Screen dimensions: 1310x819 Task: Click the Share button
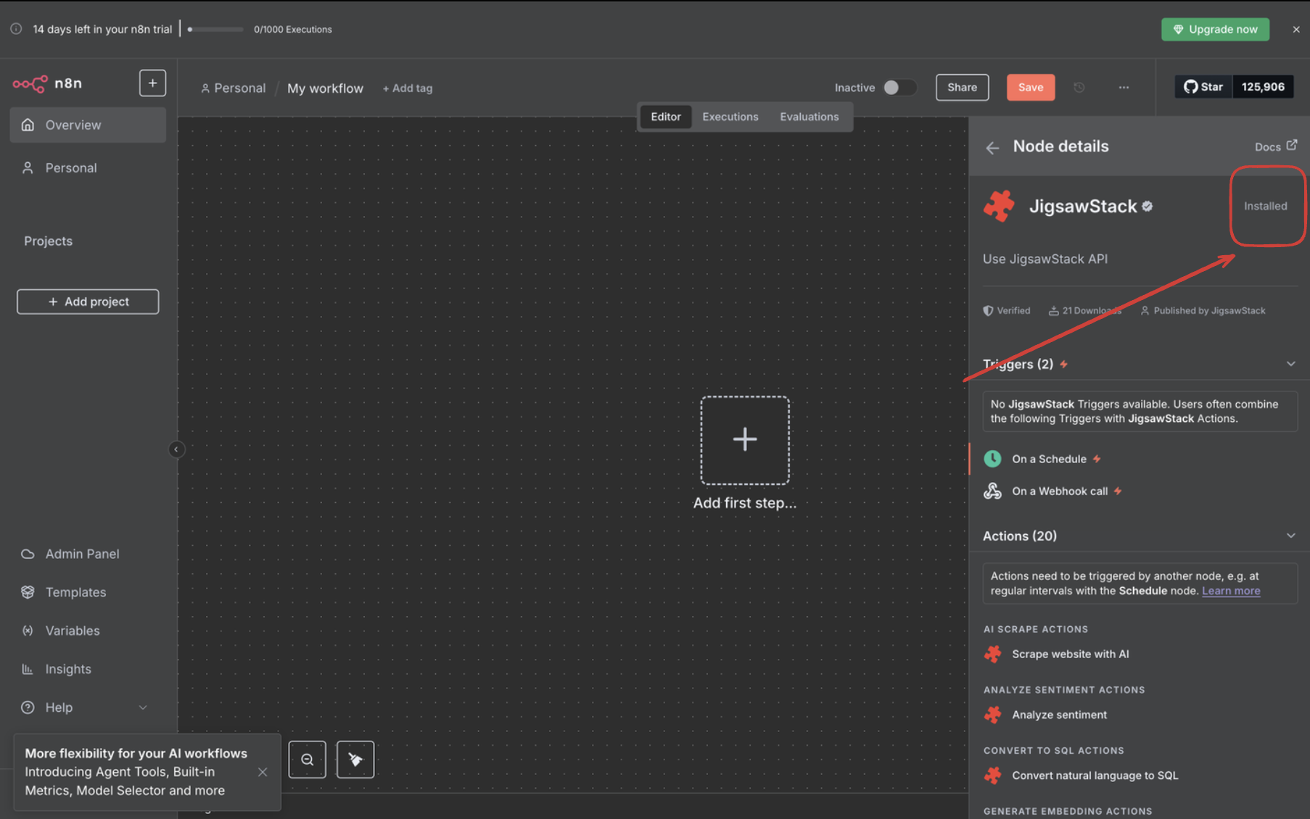pyautogui.click(x=962, y=87)
